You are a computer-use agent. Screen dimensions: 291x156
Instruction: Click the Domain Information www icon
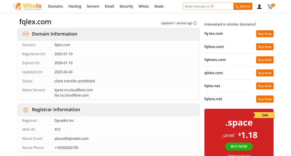tap(26, 34)
